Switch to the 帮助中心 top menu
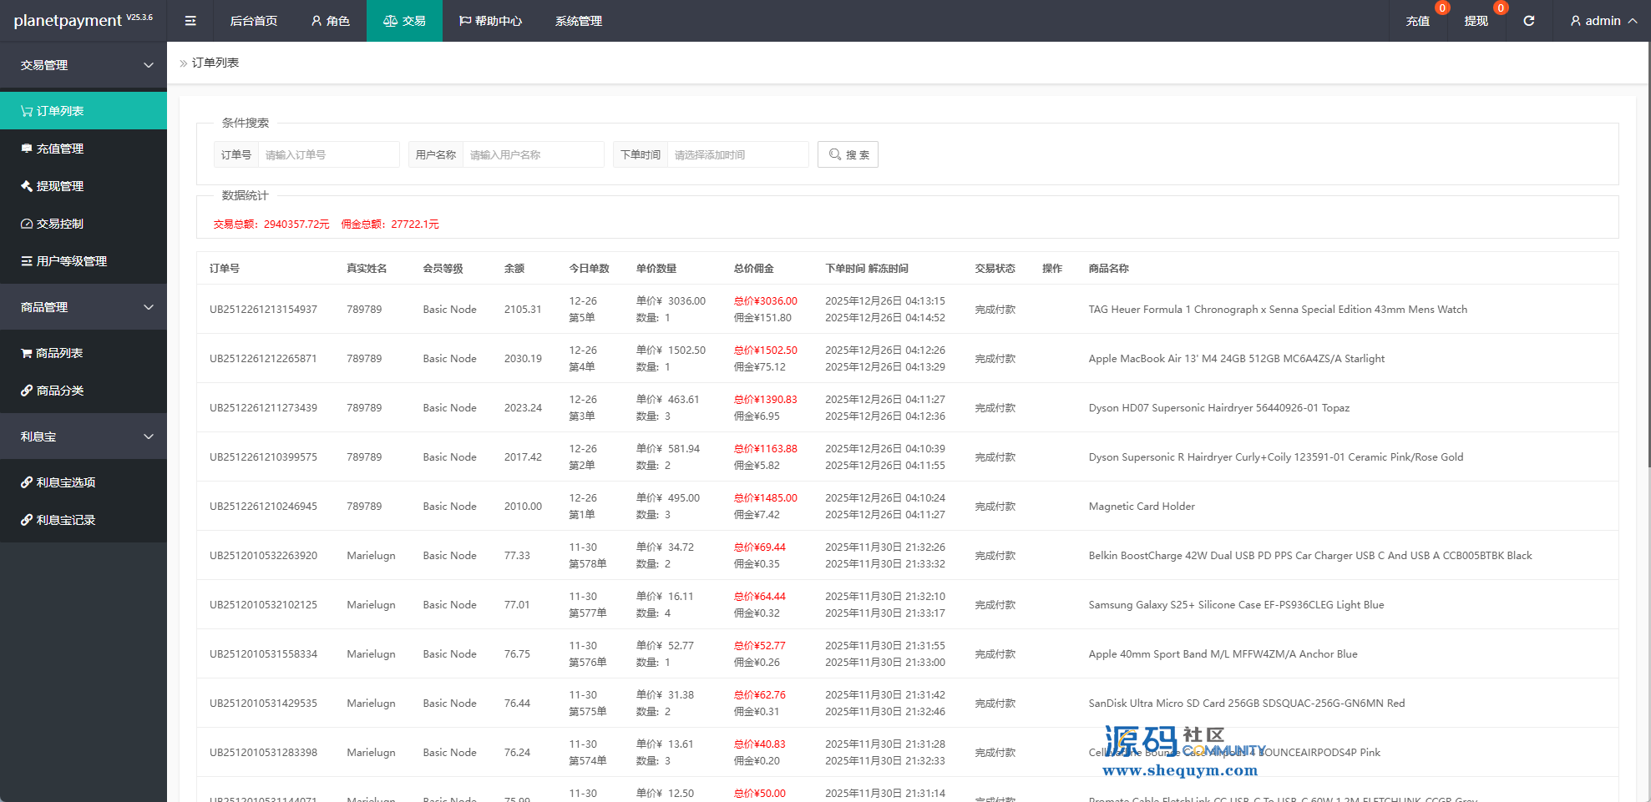This screenshot has height=802, width=1651. [x=490, y=21]
